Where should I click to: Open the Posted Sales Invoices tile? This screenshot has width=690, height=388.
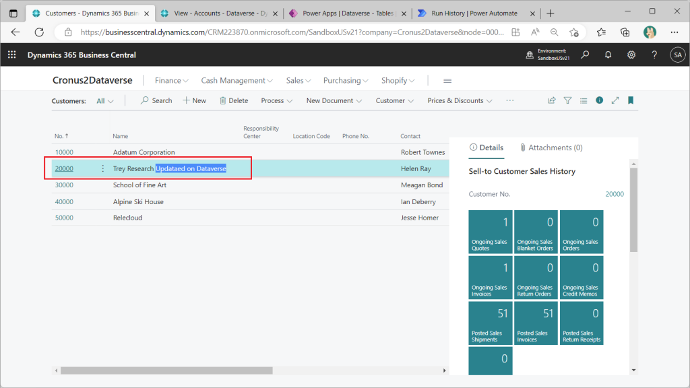536,323
